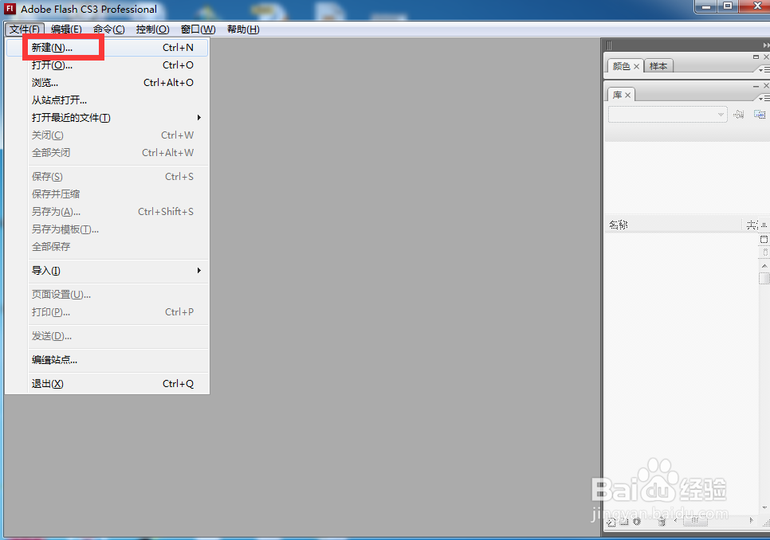This screenshot has height=540, width=770.
Task: Switch to the 样本 tab
Action: point(658,66)
